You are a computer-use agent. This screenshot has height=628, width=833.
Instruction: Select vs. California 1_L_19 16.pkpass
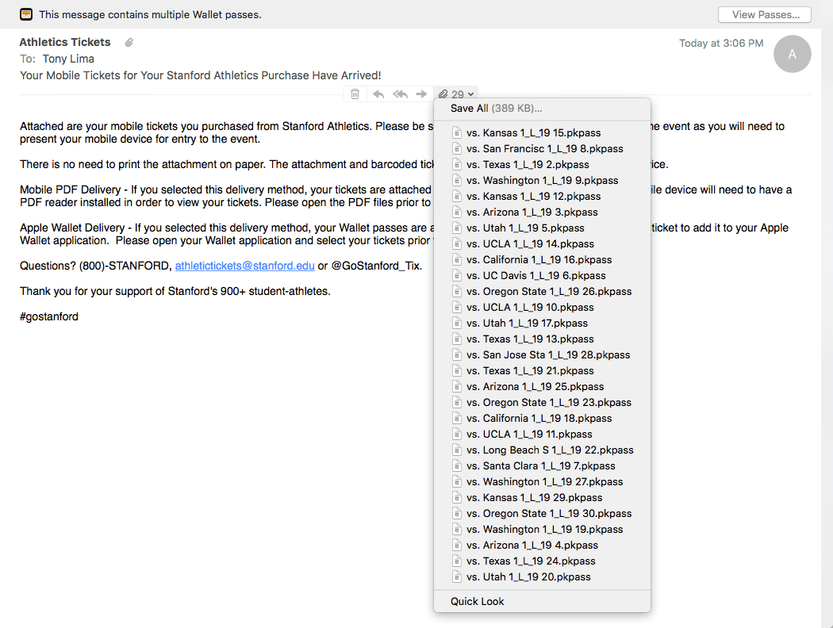click(x=542, y=259)
